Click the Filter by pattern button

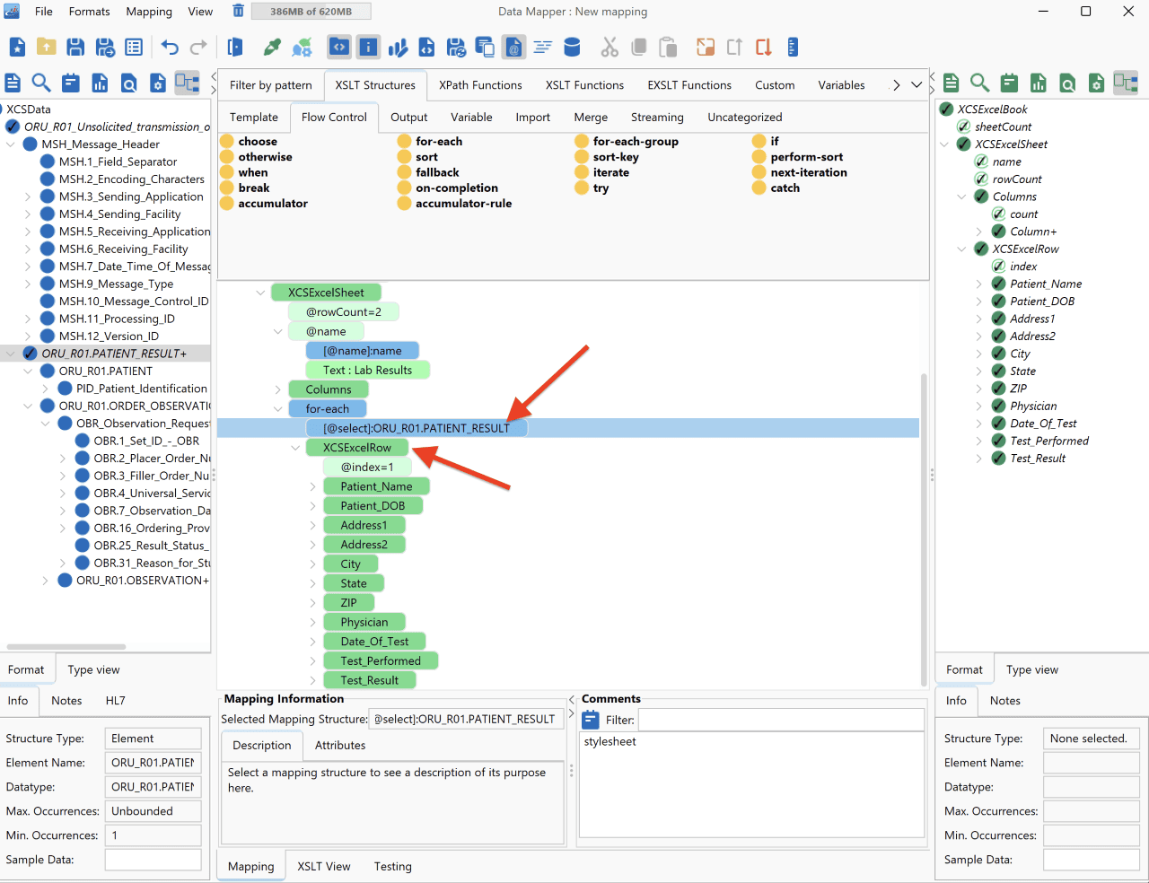271,85
